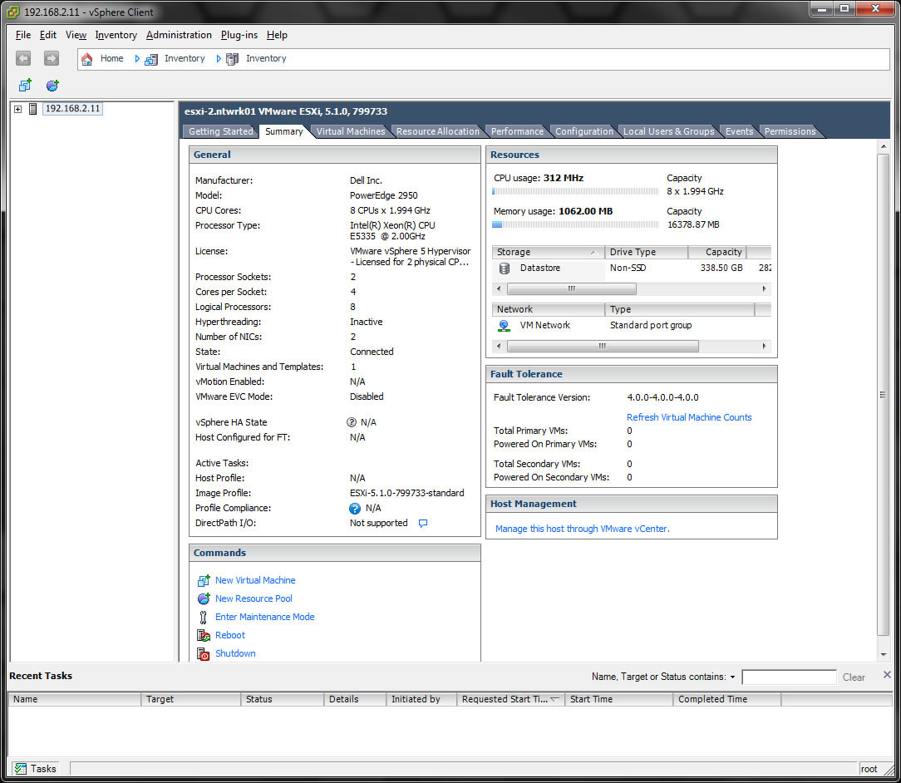Switch to the Permissions tab
Viewport: 901px width, 783px height.
tap(790, 131)
